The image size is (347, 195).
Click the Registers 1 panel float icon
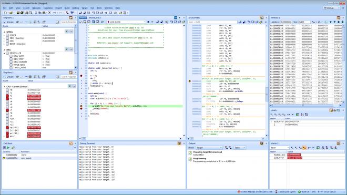point(71,73)
